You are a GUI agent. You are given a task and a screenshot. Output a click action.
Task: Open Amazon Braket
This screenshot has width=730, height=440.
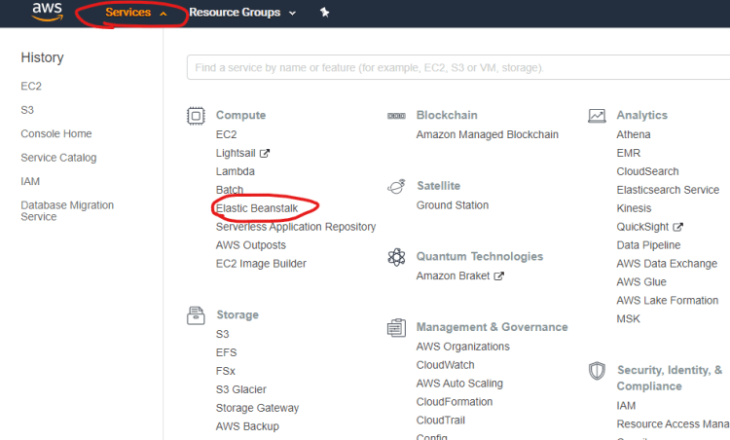pyautogui.click(x=453, y=276)
